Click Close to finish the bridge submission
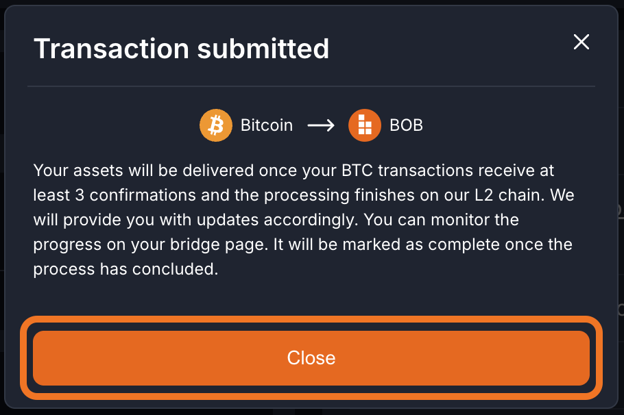Screen dimensions: 624x415 [311, 357]
